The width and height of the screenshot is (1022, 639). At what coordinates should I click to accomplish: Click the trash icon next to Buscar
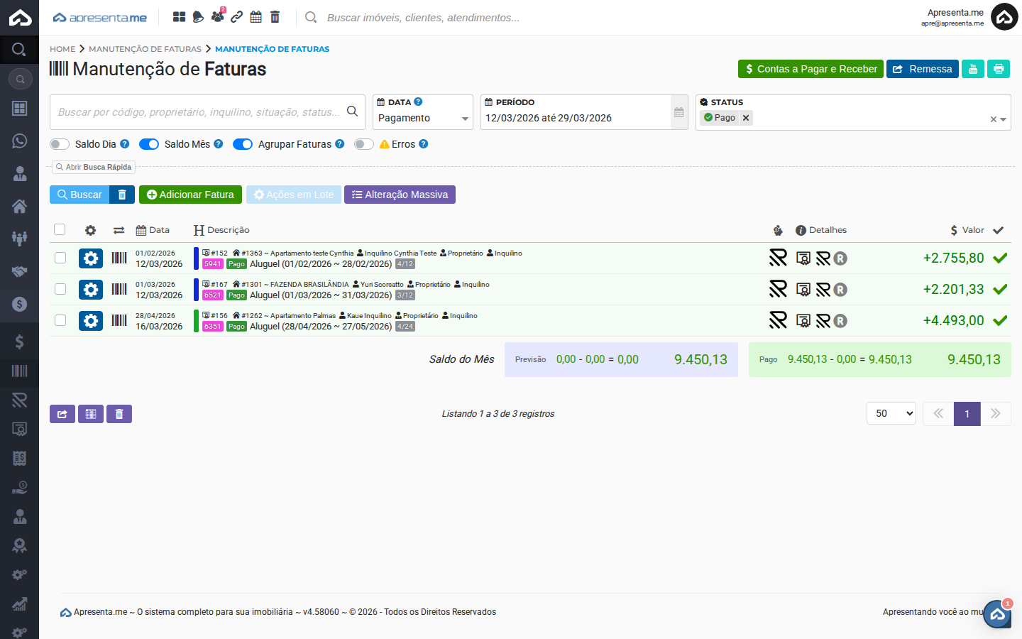click(122, 195)
